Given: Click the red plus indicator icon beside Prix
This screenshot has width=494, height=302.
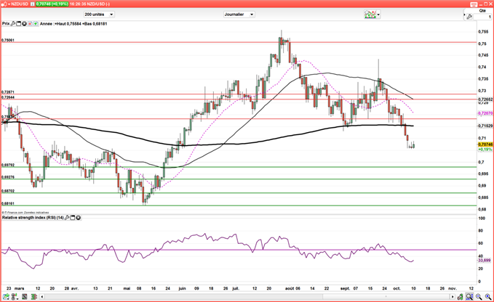Looking at the screenshot, I should coord(30,23).
